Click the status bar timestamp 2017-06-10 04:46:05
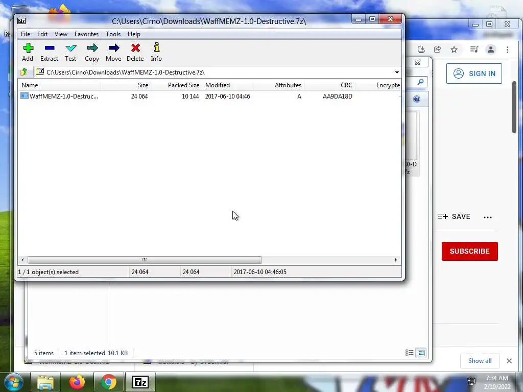Viewport: 523px width, 392px height. pos(260,272)
